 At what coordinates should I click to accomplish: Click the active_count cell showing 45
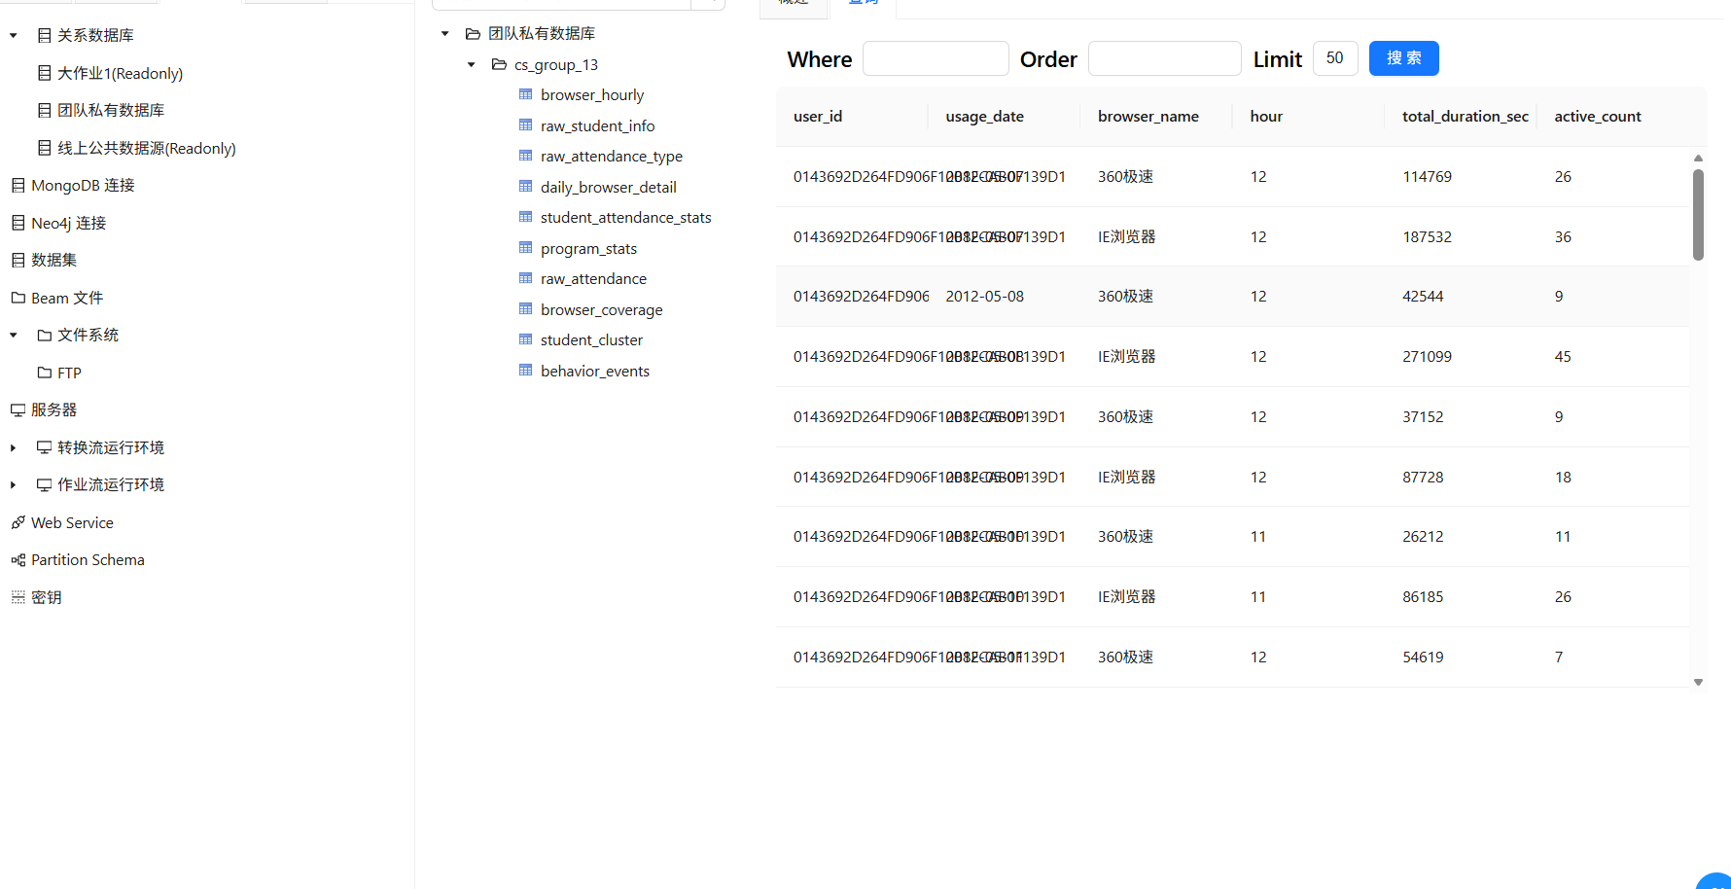pos(1613,356)
